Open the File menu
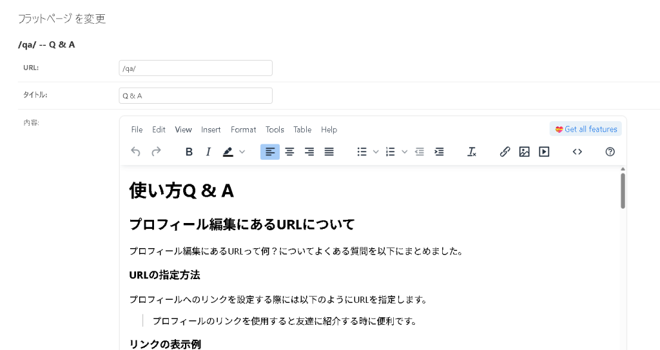 (137, 130)
